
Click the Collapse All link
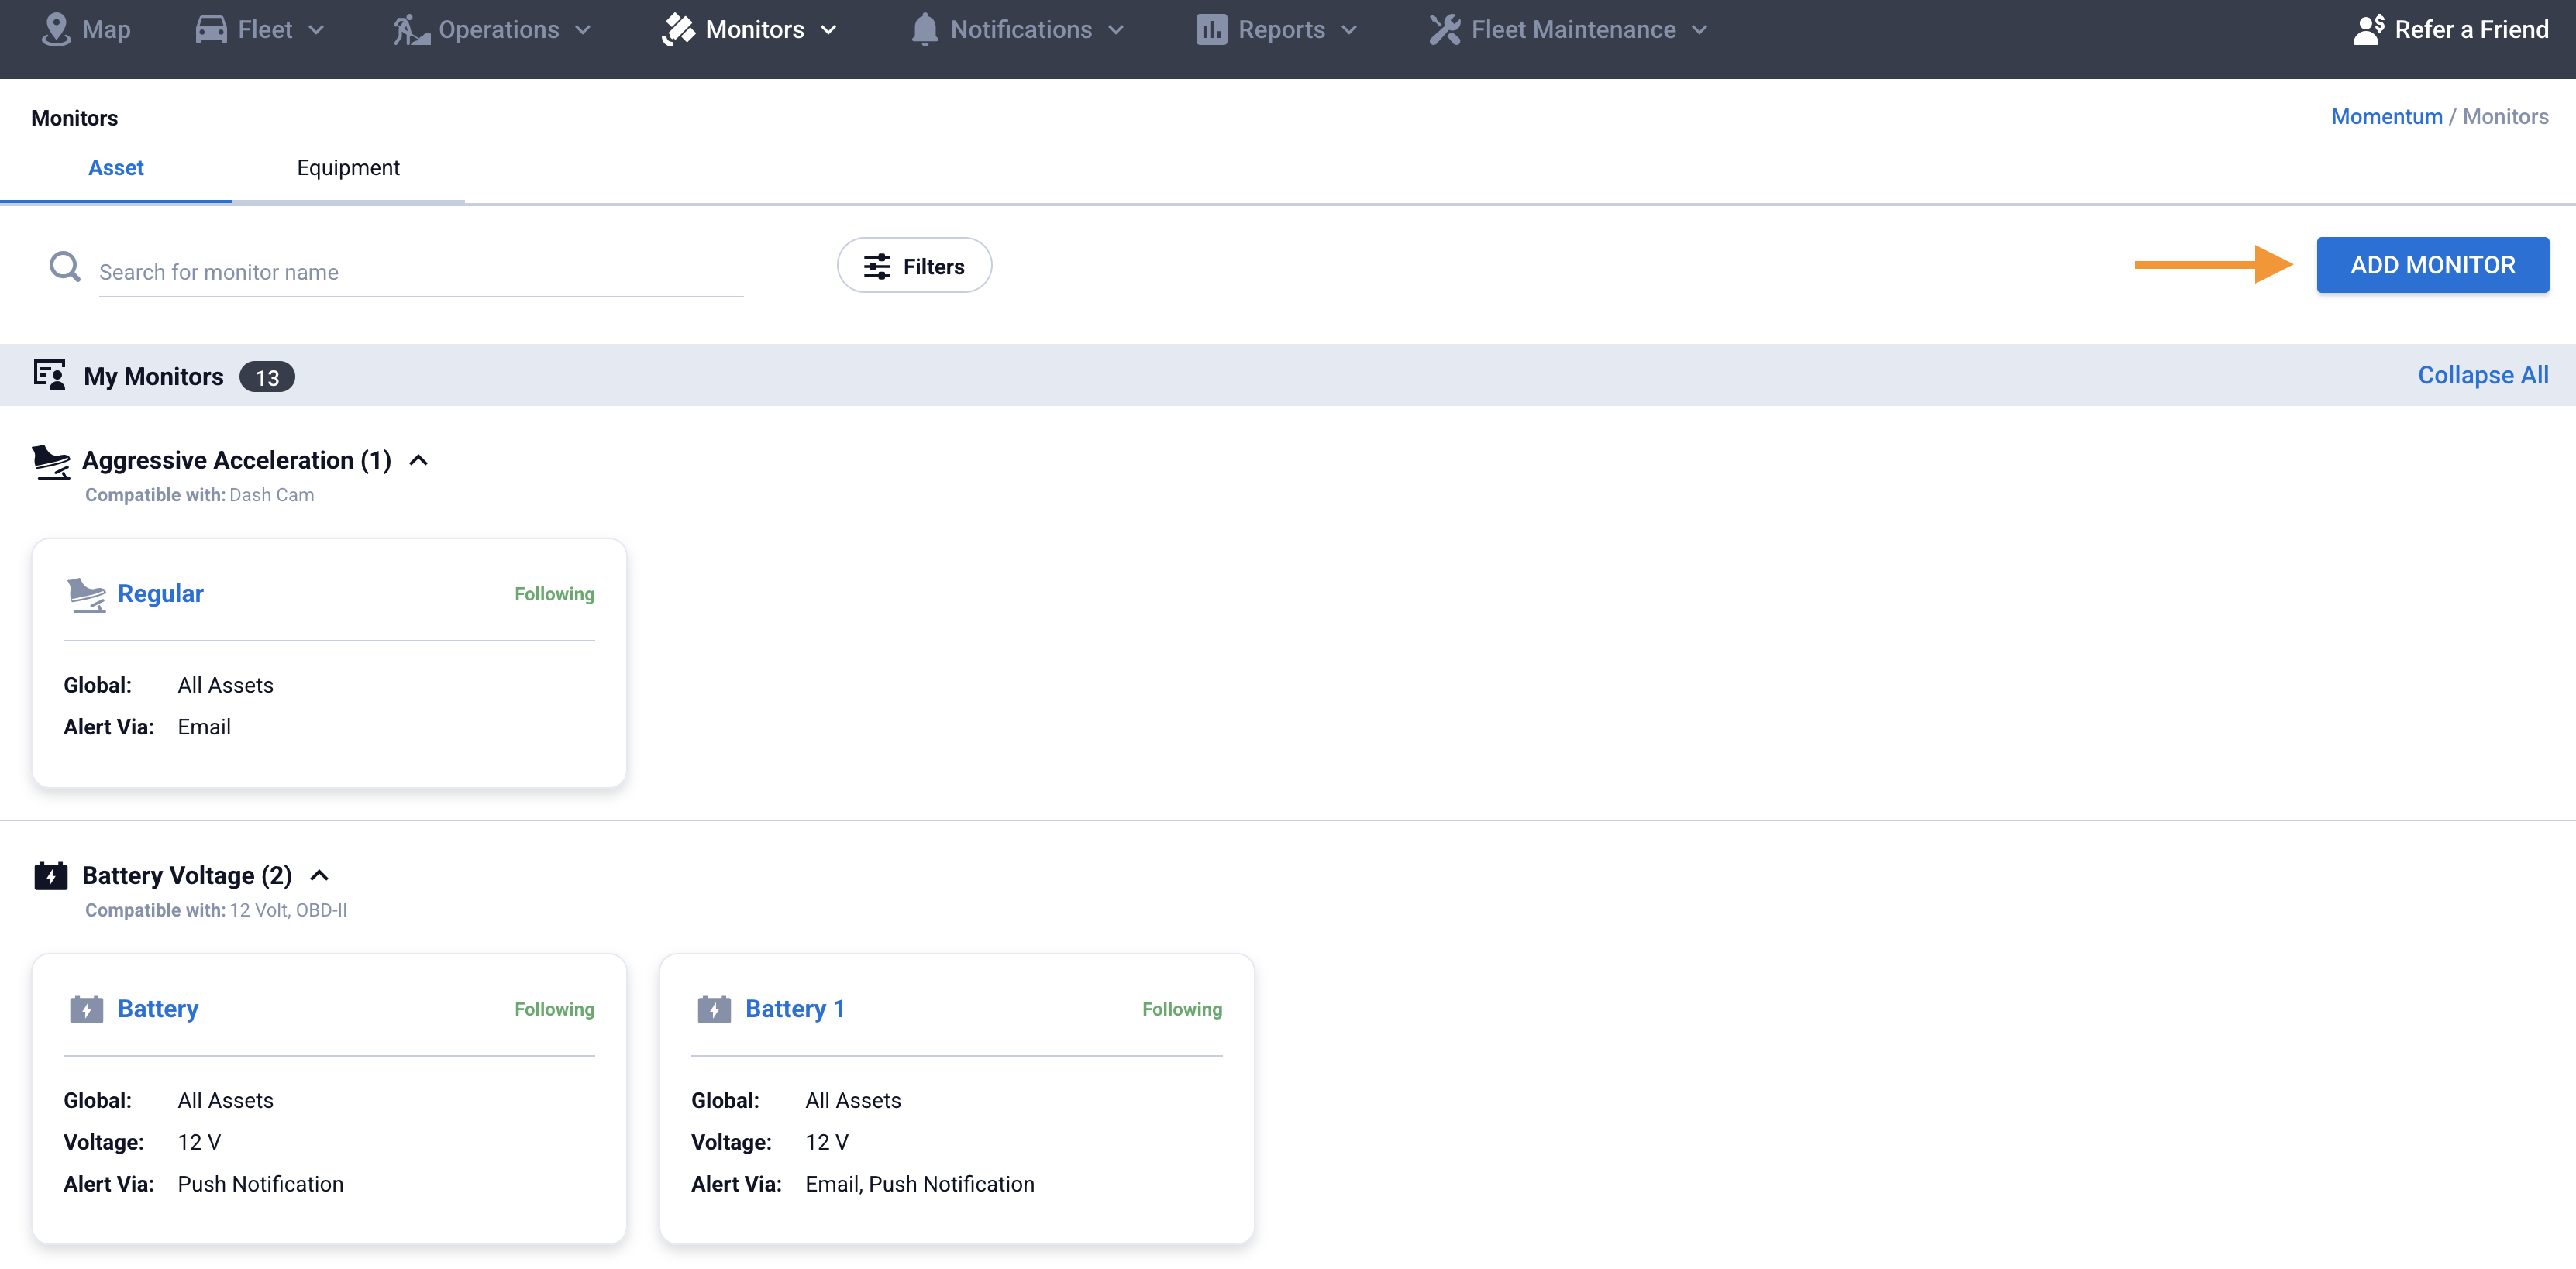(x=2482, y=375)
